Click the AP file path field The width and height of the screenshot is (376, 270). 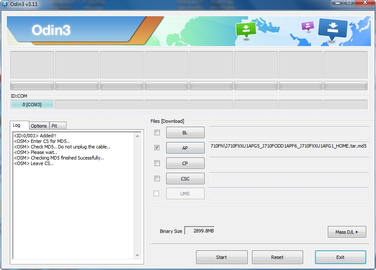(x=289, y=148)
